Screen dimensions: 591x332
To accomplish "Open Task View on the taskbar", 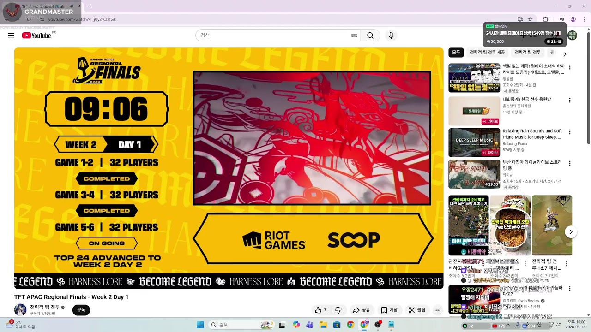I will pos(282,325).
